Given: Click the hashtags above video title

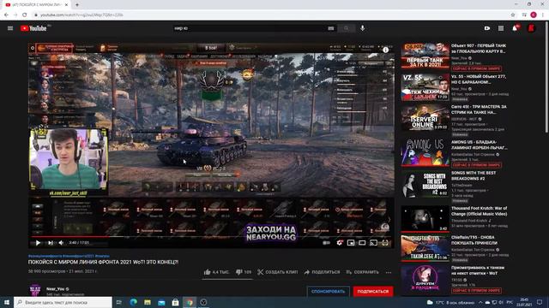Looking at the screenshot, I should pyautogui.click(x=69, y=256).
